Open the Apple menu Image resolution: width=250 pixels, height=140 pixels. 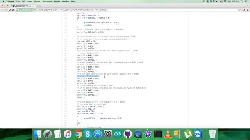click(x=4, y=2)
